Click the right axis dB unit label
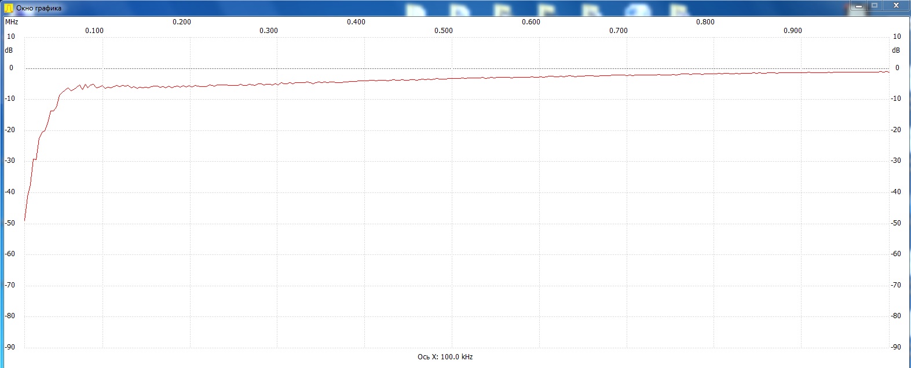Image resolution: width=911 pixels, height=368 pixels. [x=896, y=50]
